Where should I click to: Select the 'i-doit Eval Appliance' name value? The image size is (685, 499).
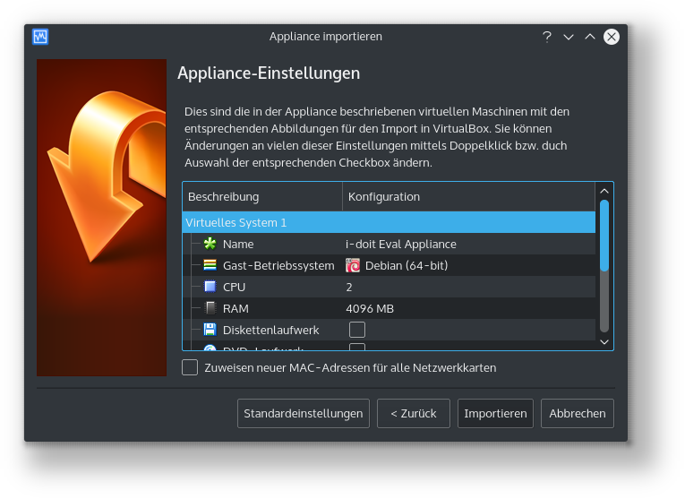point(400,244)
